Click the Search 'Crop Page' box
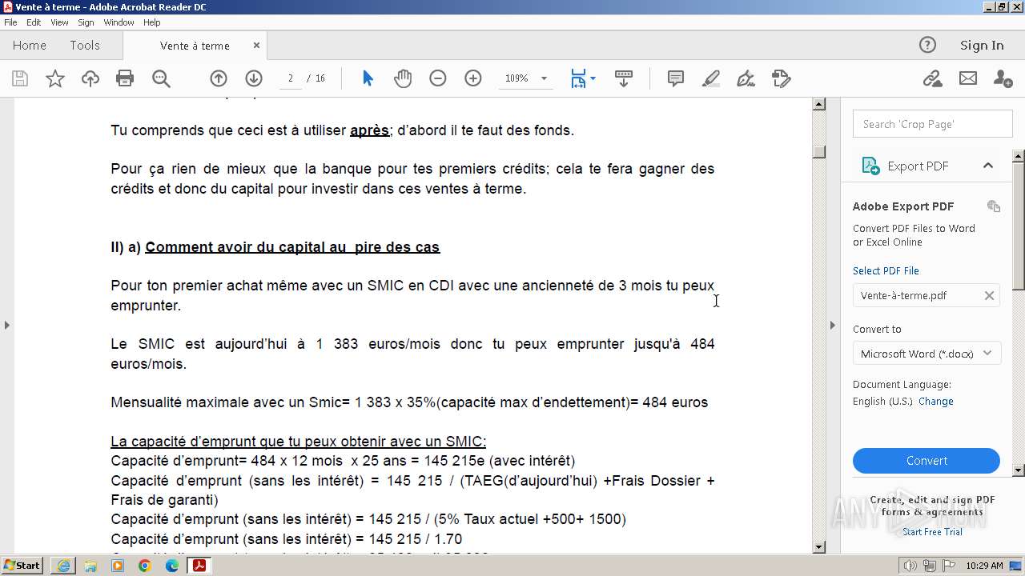Screen dimensions: 1025x576 pyautogui.click(x=933, y=124)
